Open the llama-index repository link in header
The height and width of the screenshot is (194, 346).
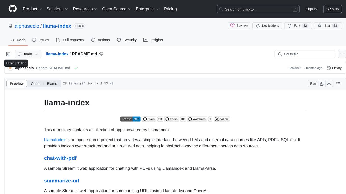57,26
